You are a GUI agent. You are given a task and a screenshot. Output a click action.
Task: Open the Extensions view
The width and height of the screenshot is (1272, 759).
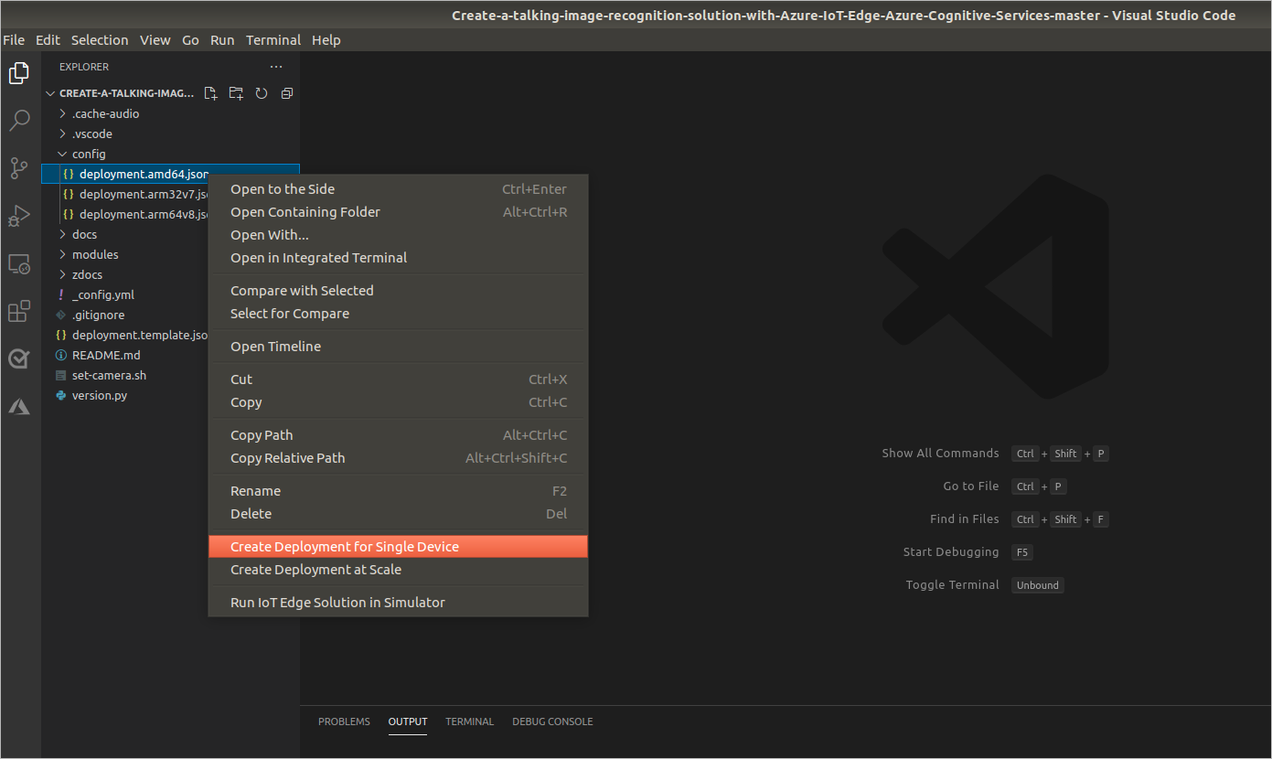point(19,312)
